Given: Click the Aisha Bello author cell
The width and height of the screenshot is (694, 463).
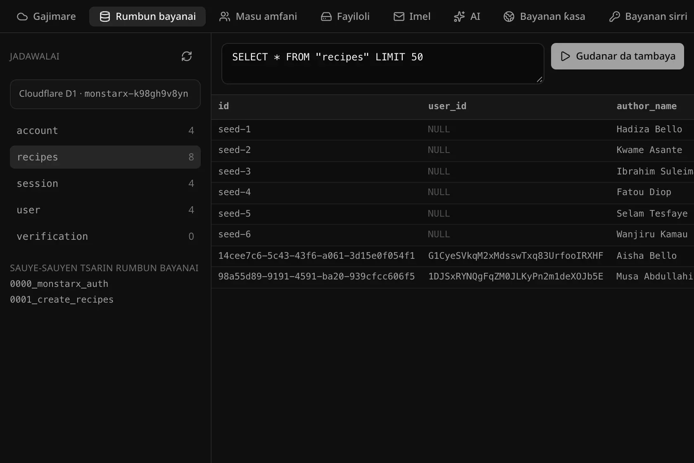Looking at the screenshot, I should click(x=646, y=256).
